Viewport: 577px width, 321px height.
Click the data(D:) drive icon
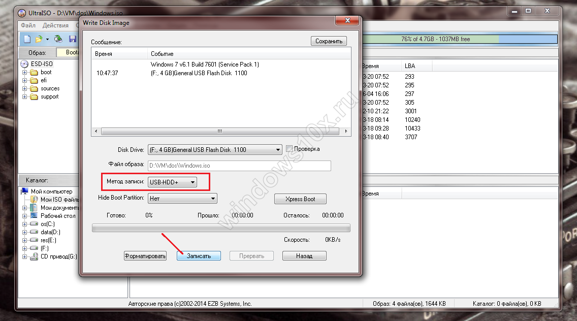click(x=34, y=232)
